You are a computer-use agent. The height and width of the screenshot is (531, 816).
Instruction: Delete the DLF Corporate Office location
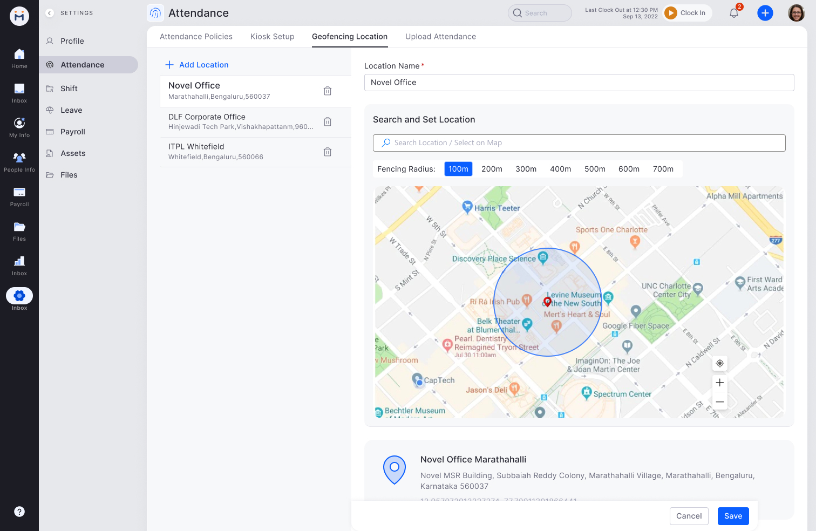pos(328,121)
